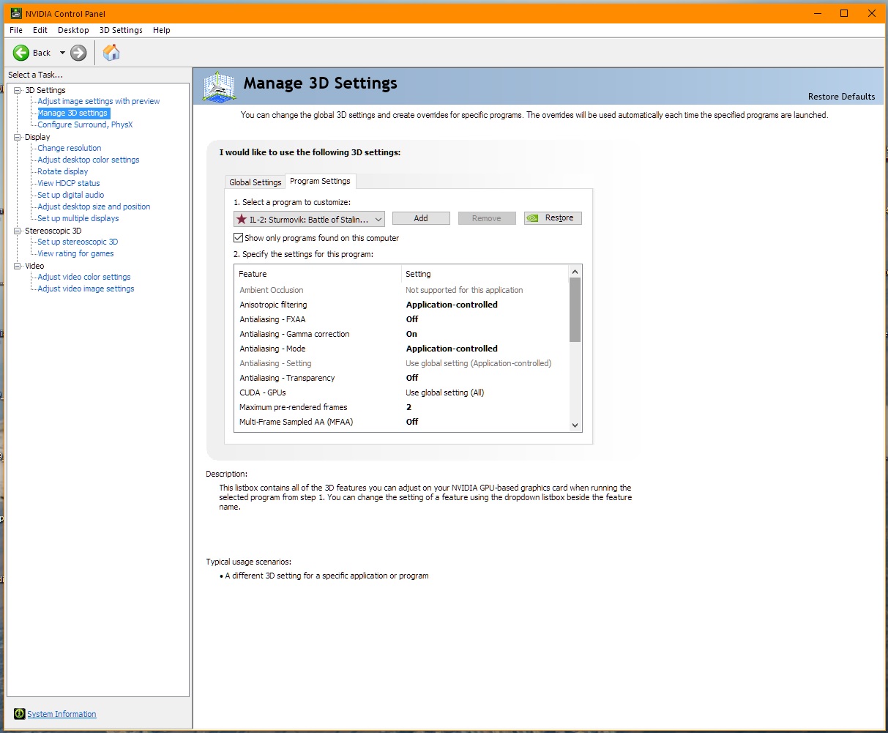
Task: Click the Add program button
Action: pos(421,218)
